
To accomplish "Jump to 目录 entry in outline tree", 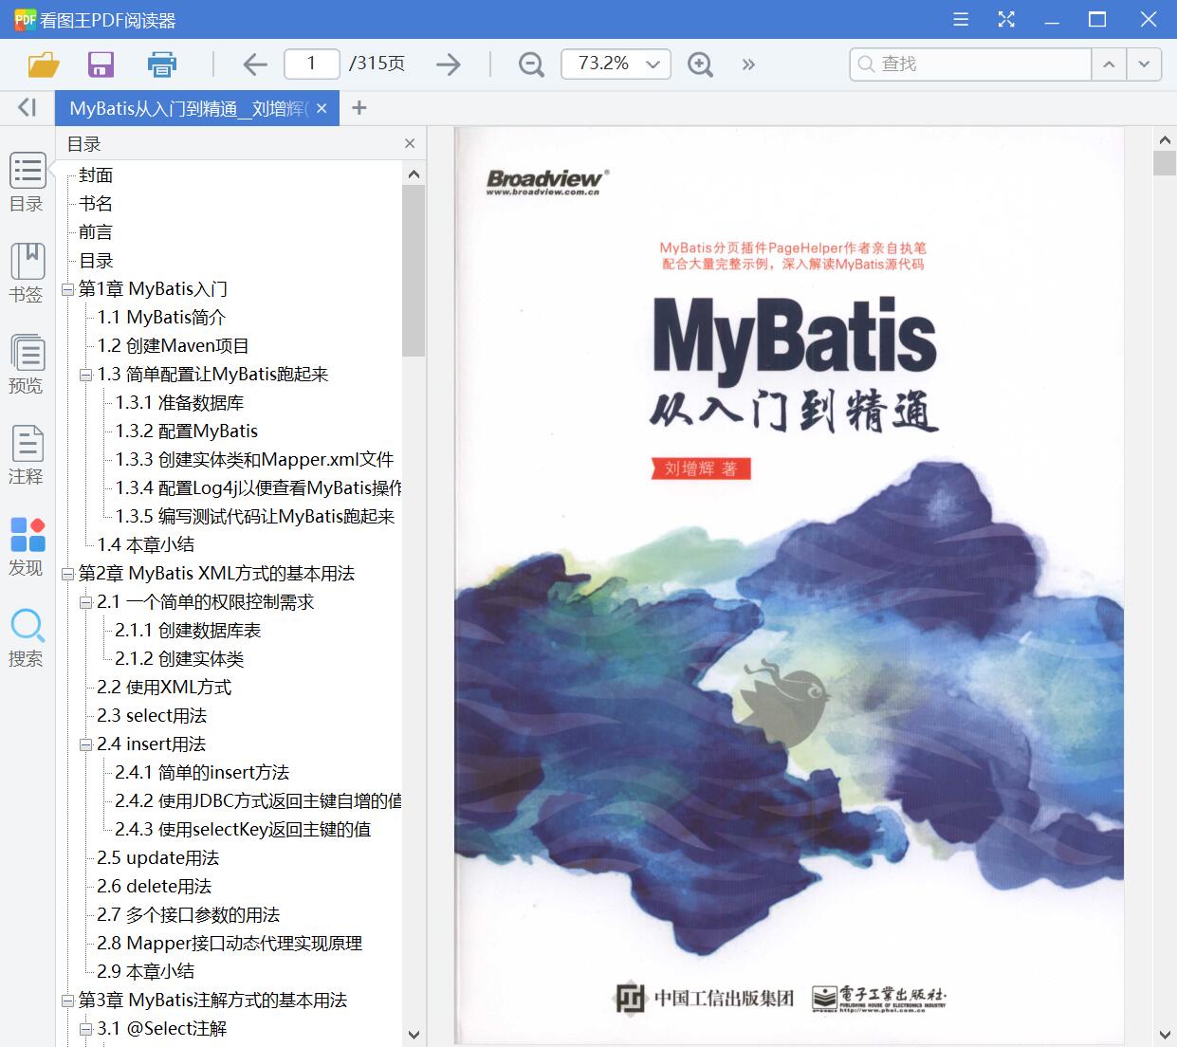I will (96, 261).
